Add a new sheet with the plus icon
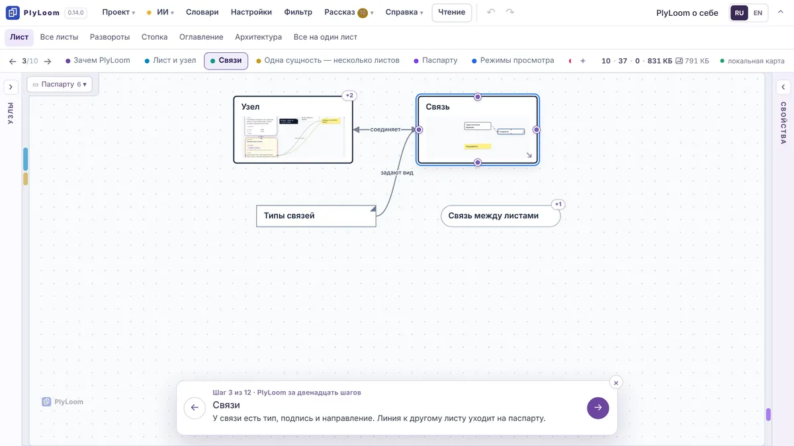 click(583, 61)
